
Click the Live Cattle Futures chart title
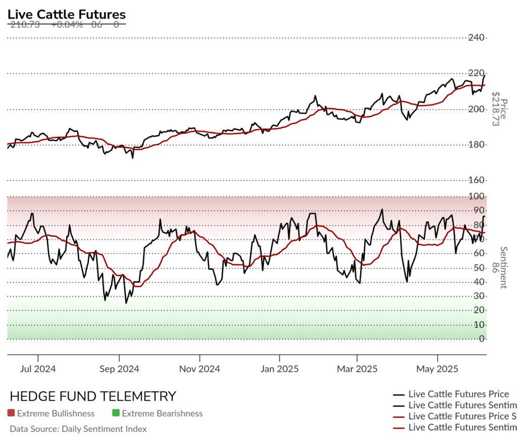(67, 15)
